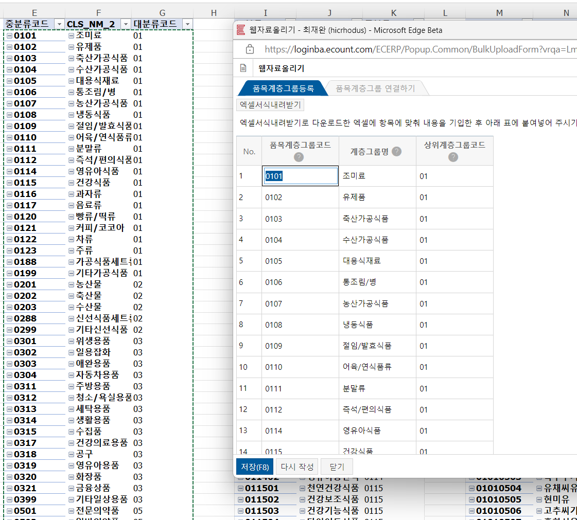Click 절임/발효식품 cell in upload form
The width and height of the screenshot is (577, 520).
click(x=378, y=346)
